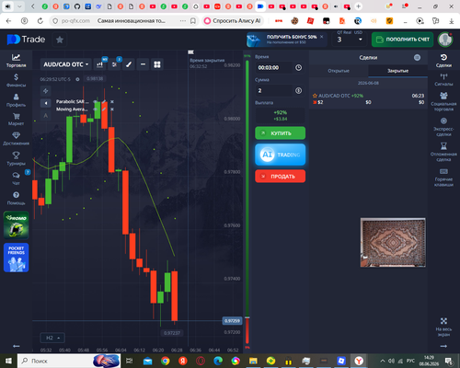Open the user avatar profile menu

444,40
